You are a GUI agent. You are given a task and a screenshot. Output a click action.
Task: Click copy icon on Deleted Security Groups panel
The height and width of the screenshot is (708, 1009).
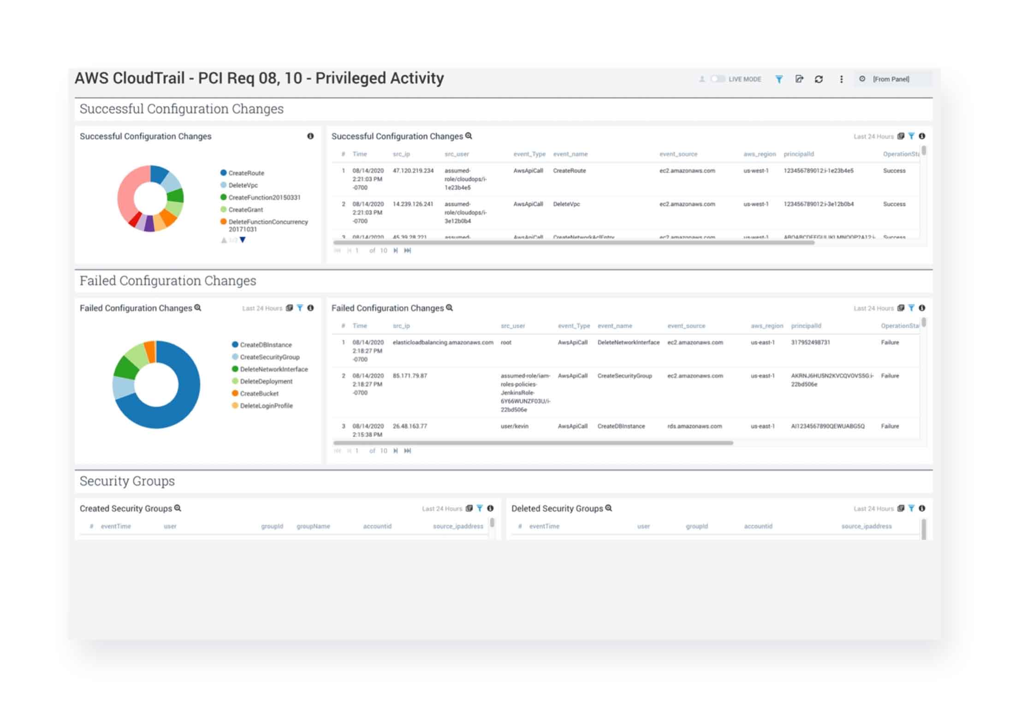coord(901,508)
